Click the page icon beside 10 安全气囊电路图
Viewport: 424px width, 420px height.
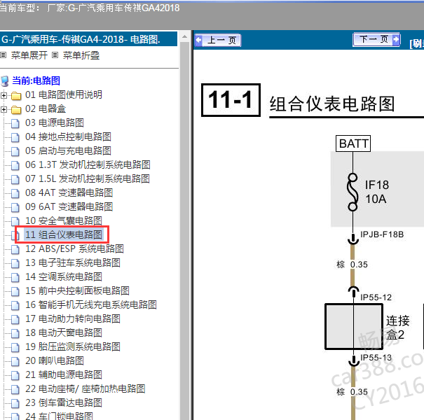click(15, 221)
